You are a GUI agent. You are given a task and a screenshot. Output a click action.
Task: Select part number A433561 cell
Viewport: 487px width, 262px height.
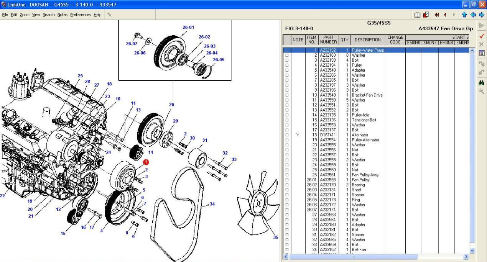(328, 175)
